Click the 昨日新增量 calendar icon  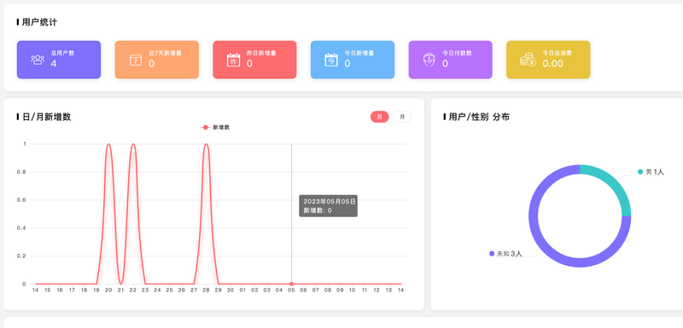pyautogui.click(x=233, y=60)
